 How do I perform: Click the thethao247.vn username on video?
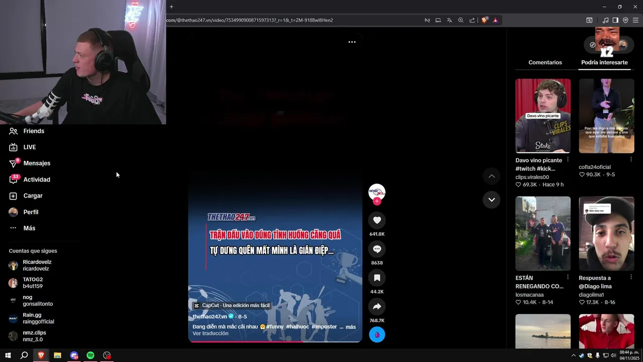pyautogui.click(x=209, y=316)
